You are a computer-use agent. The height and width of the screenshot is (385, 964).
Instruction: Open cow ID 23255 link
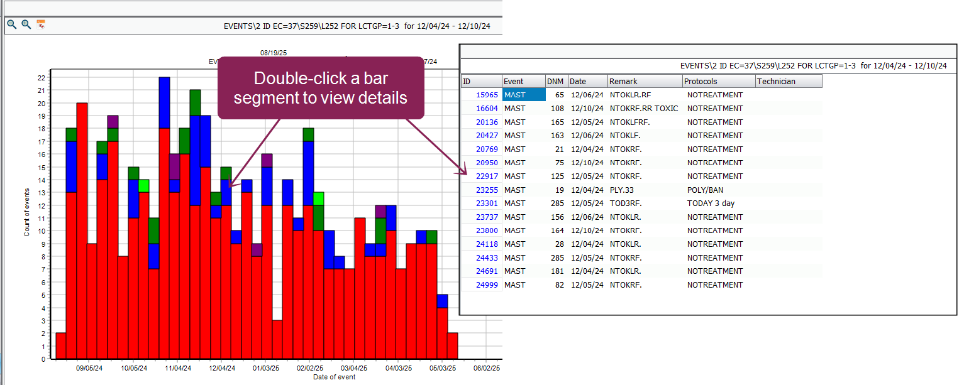coord(487,190)
